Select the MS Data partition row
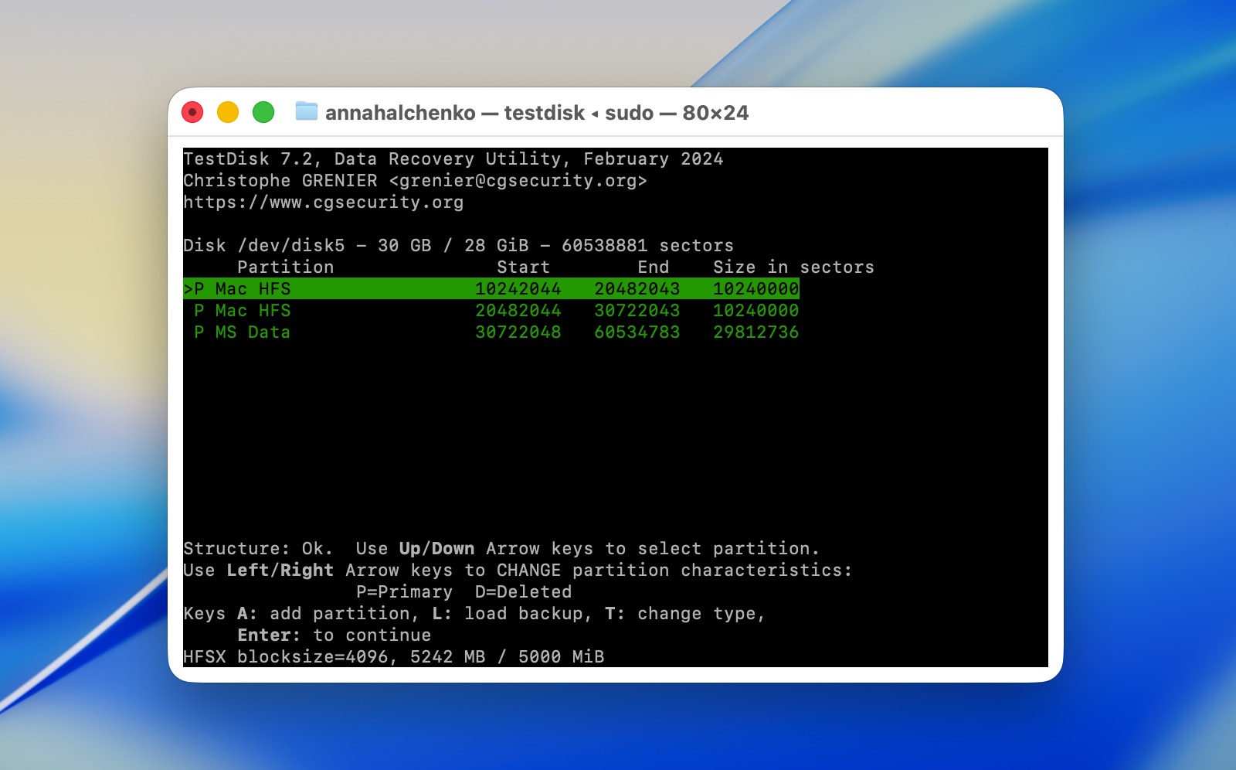 click(496, 332)
